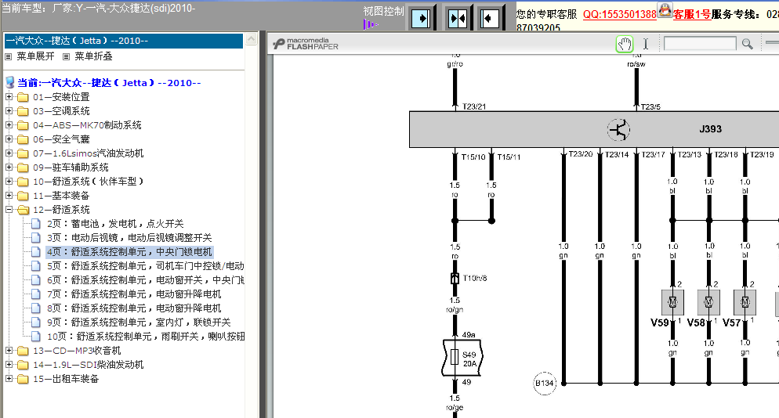779x418 pixels.
Task: Click the T15/10 pin label
Action: coord(473,157)
